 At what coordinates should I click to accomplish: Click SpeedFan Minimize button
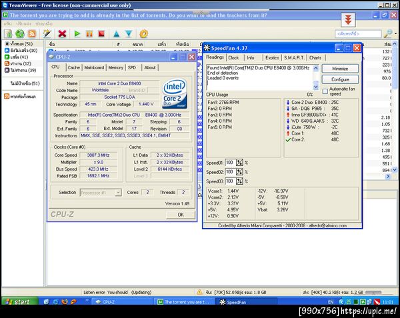pos(340,69)
